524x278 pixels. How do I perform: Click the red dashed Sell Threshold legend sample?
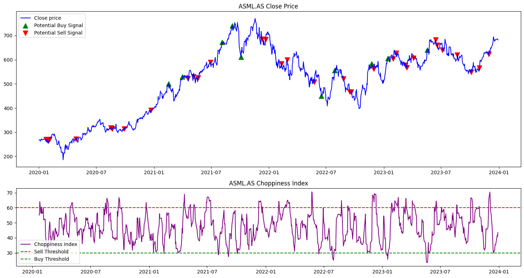(x=25, y=252)
